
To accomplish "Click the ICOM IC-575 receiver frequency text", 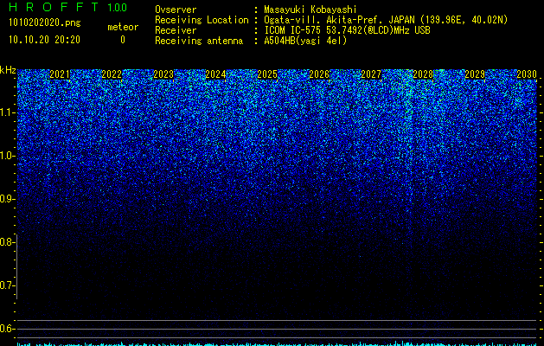I will (x=347, y=30).
